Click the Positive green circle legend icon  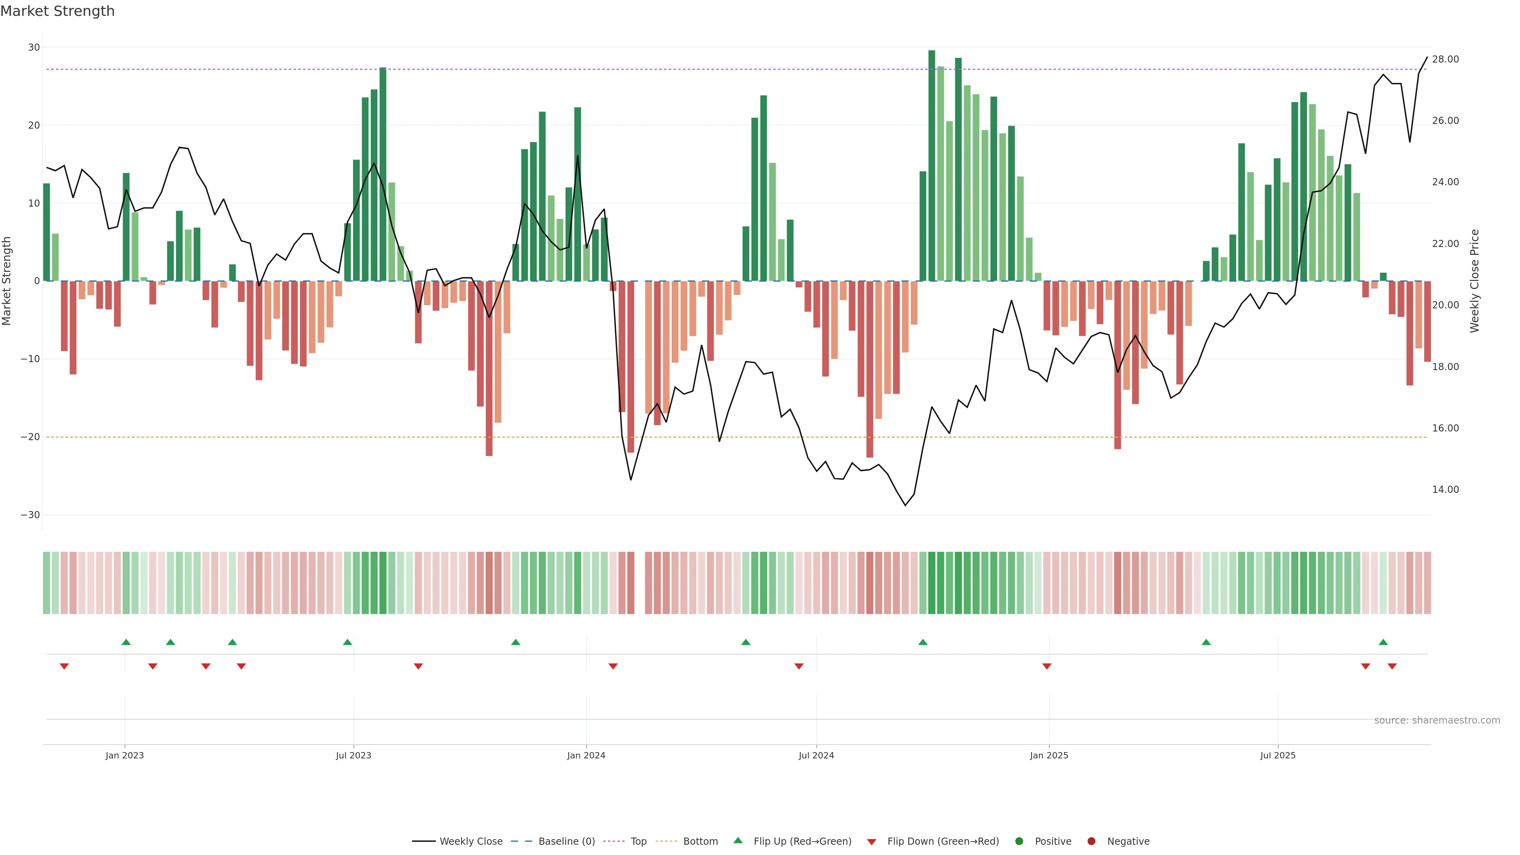tap(1019, 842)
